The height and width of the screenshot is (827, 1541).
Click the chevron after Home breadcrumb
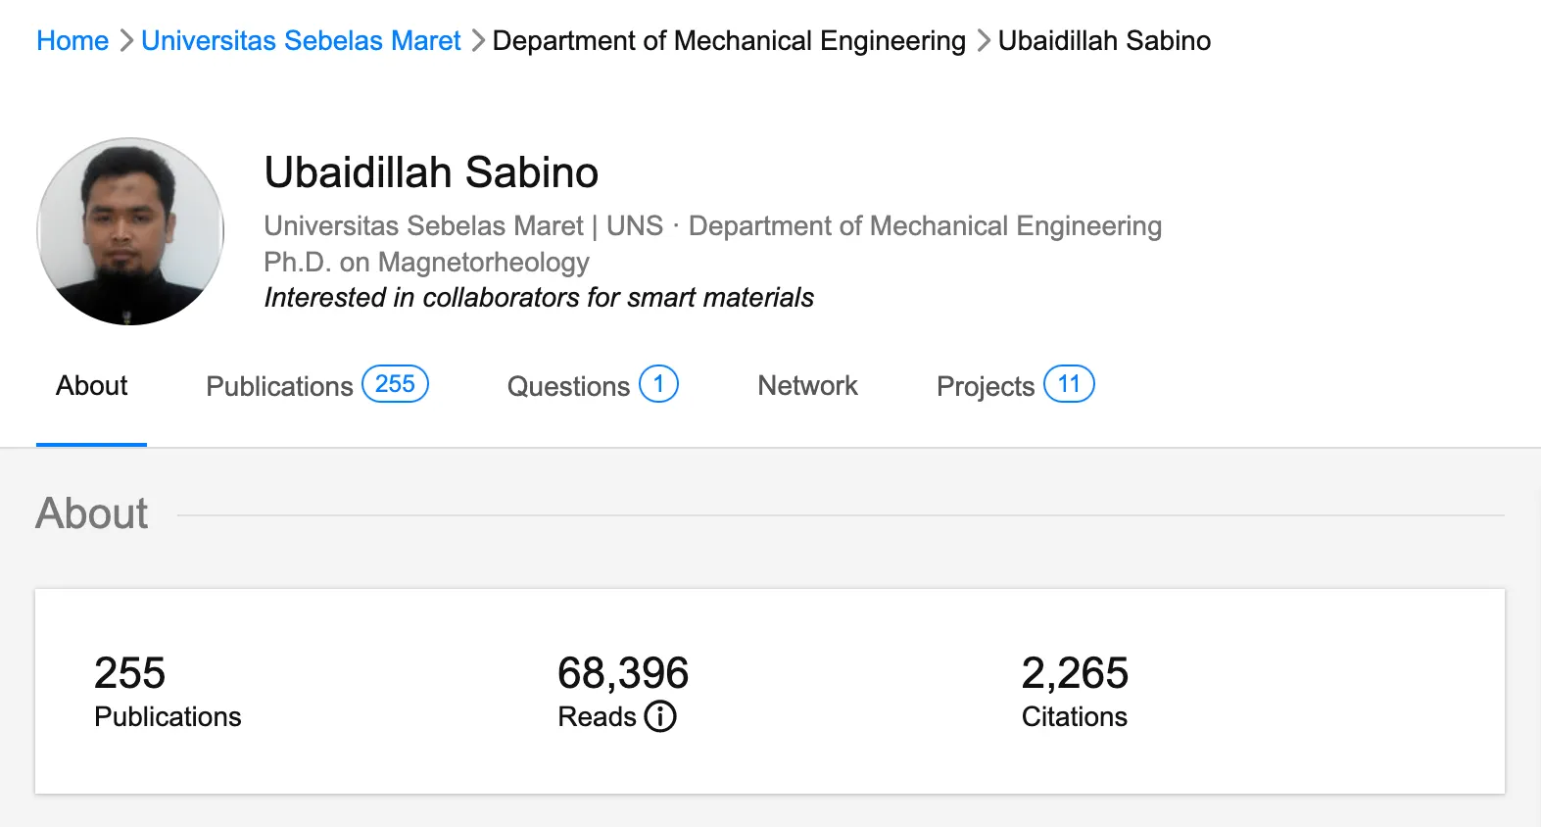tap(125, 41)
